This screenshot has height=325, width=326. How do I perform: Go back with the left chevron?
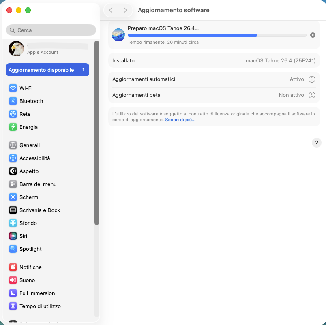[x=111, y=10]
